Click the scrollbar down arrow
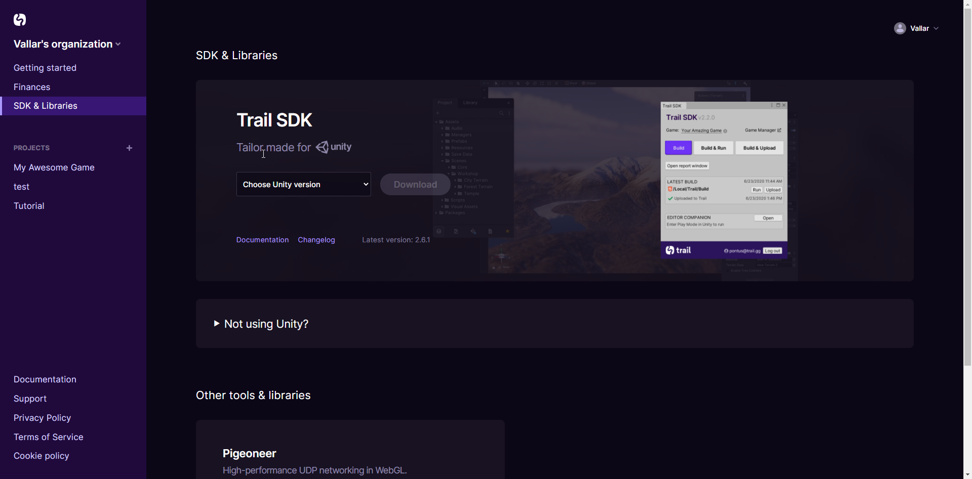This screenshot has height=479, width=972. [x=967, y=475]
